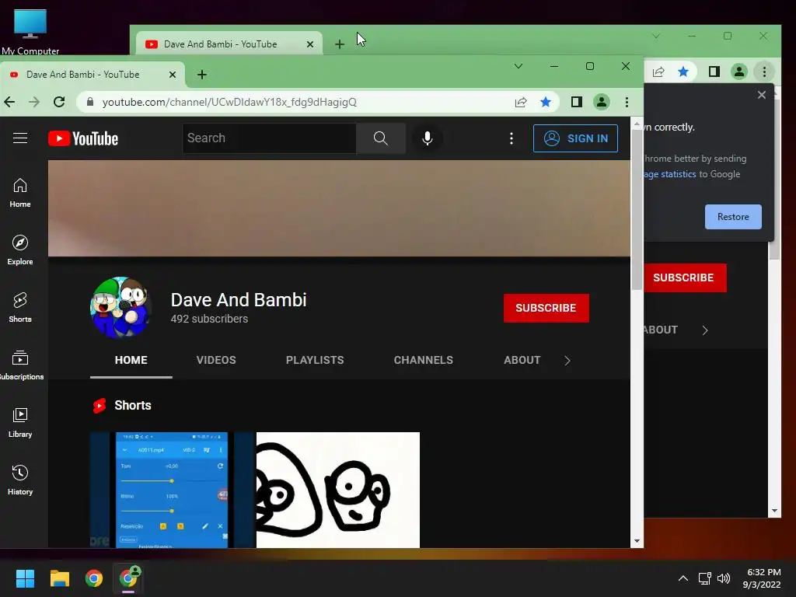Click SUBSCRIBE in the front window
The image size is (796, 597).
[x=546, y=308]
